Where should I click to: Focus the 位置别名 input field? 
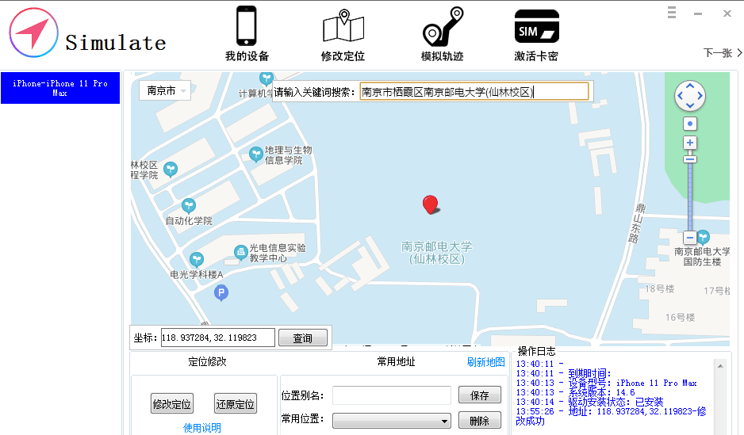[392, 395]
